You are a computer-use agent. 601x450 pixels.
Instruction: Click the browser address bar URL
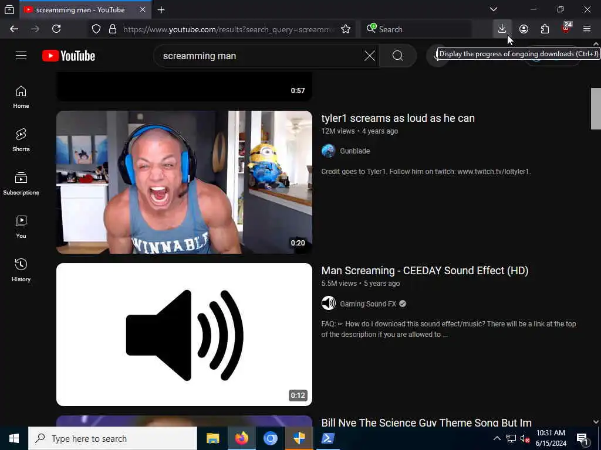(x=228, y=29)
